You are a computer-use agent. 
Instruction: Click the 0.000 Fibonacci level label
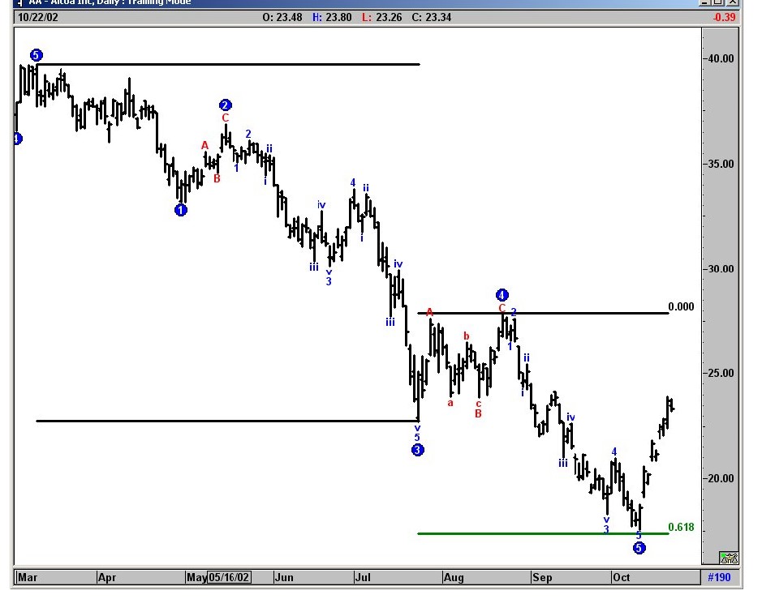click(681, 306)
